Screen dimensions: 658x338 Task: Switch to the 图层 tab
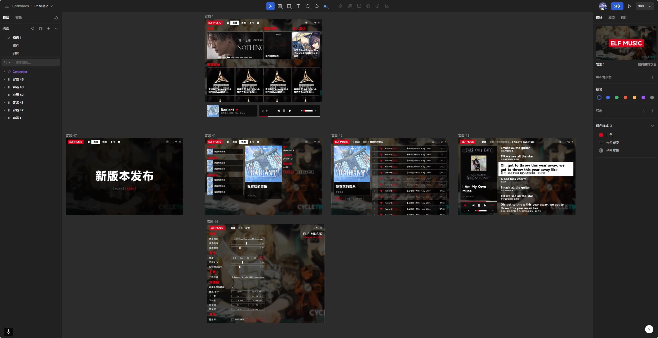tap(6, 18)
